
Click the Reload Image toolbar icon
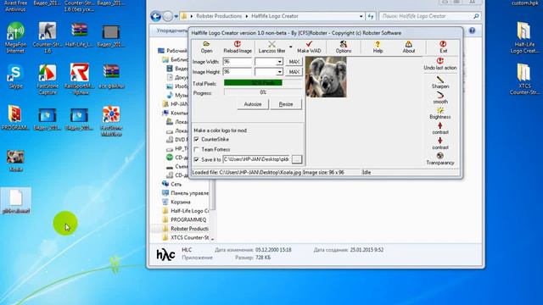(238, 44)
